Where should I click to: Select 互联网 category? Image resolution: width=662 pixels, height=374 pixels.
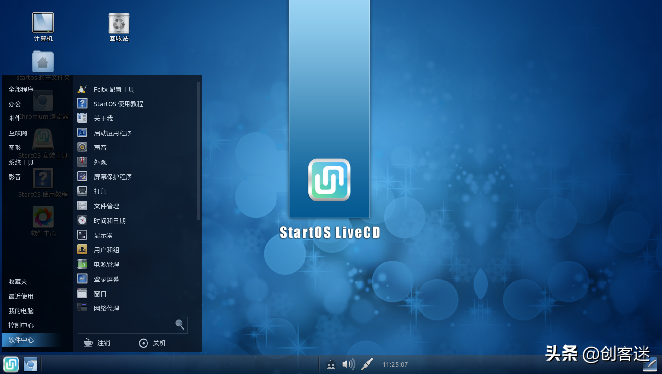tap(18, 133)
